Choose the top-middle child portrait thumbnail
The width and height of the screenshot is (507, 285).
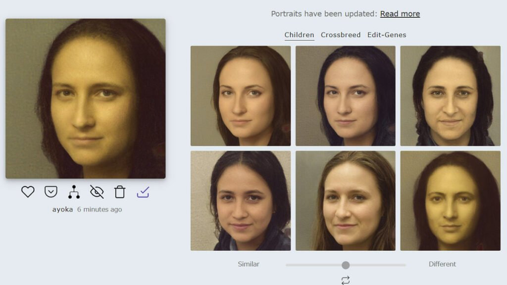click(346, 96)
